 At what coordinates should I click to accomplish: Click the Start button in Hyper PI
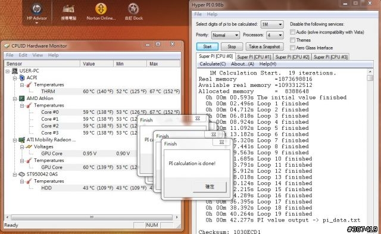(x=207, y=46)
